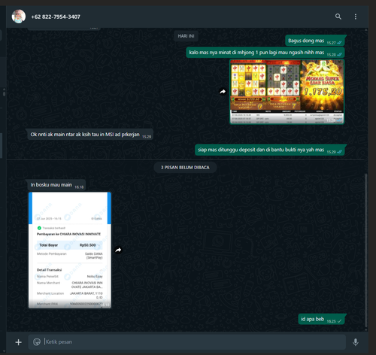
Task: Select message 'siap mas ditunggu deposit'
Action: (270, 150)
